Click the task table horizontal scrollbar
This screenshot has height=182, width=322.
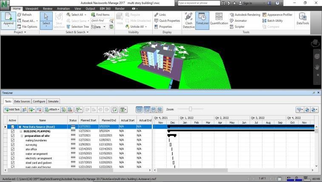(x=60, y=170)
